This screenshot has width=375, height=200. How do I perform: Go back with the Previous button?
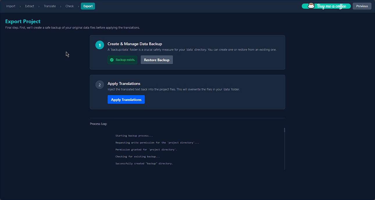pos(362,6)
